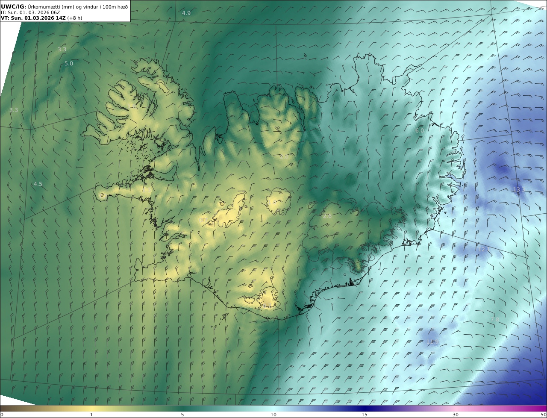Click the (+8 h) forecast offset text

tap(75, 18)
